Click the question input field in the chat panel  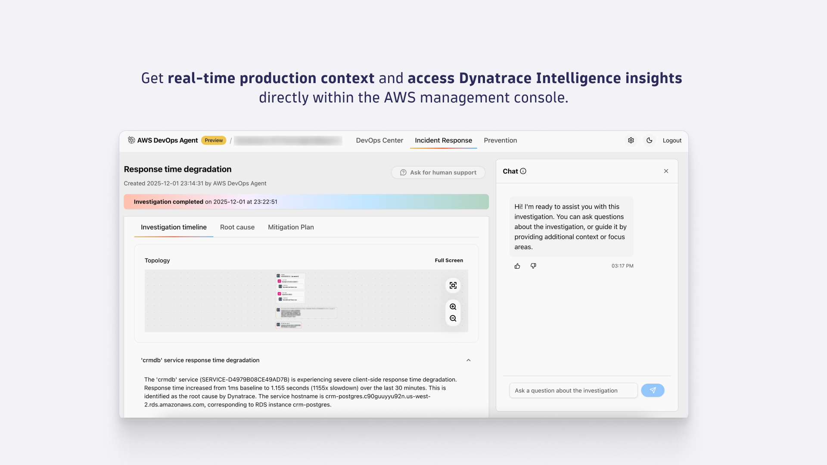[x=573, y=390]
